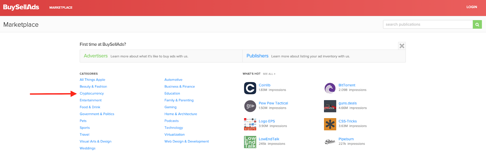
Task: Open the Marketplace menu item
Action: (61, 8)
